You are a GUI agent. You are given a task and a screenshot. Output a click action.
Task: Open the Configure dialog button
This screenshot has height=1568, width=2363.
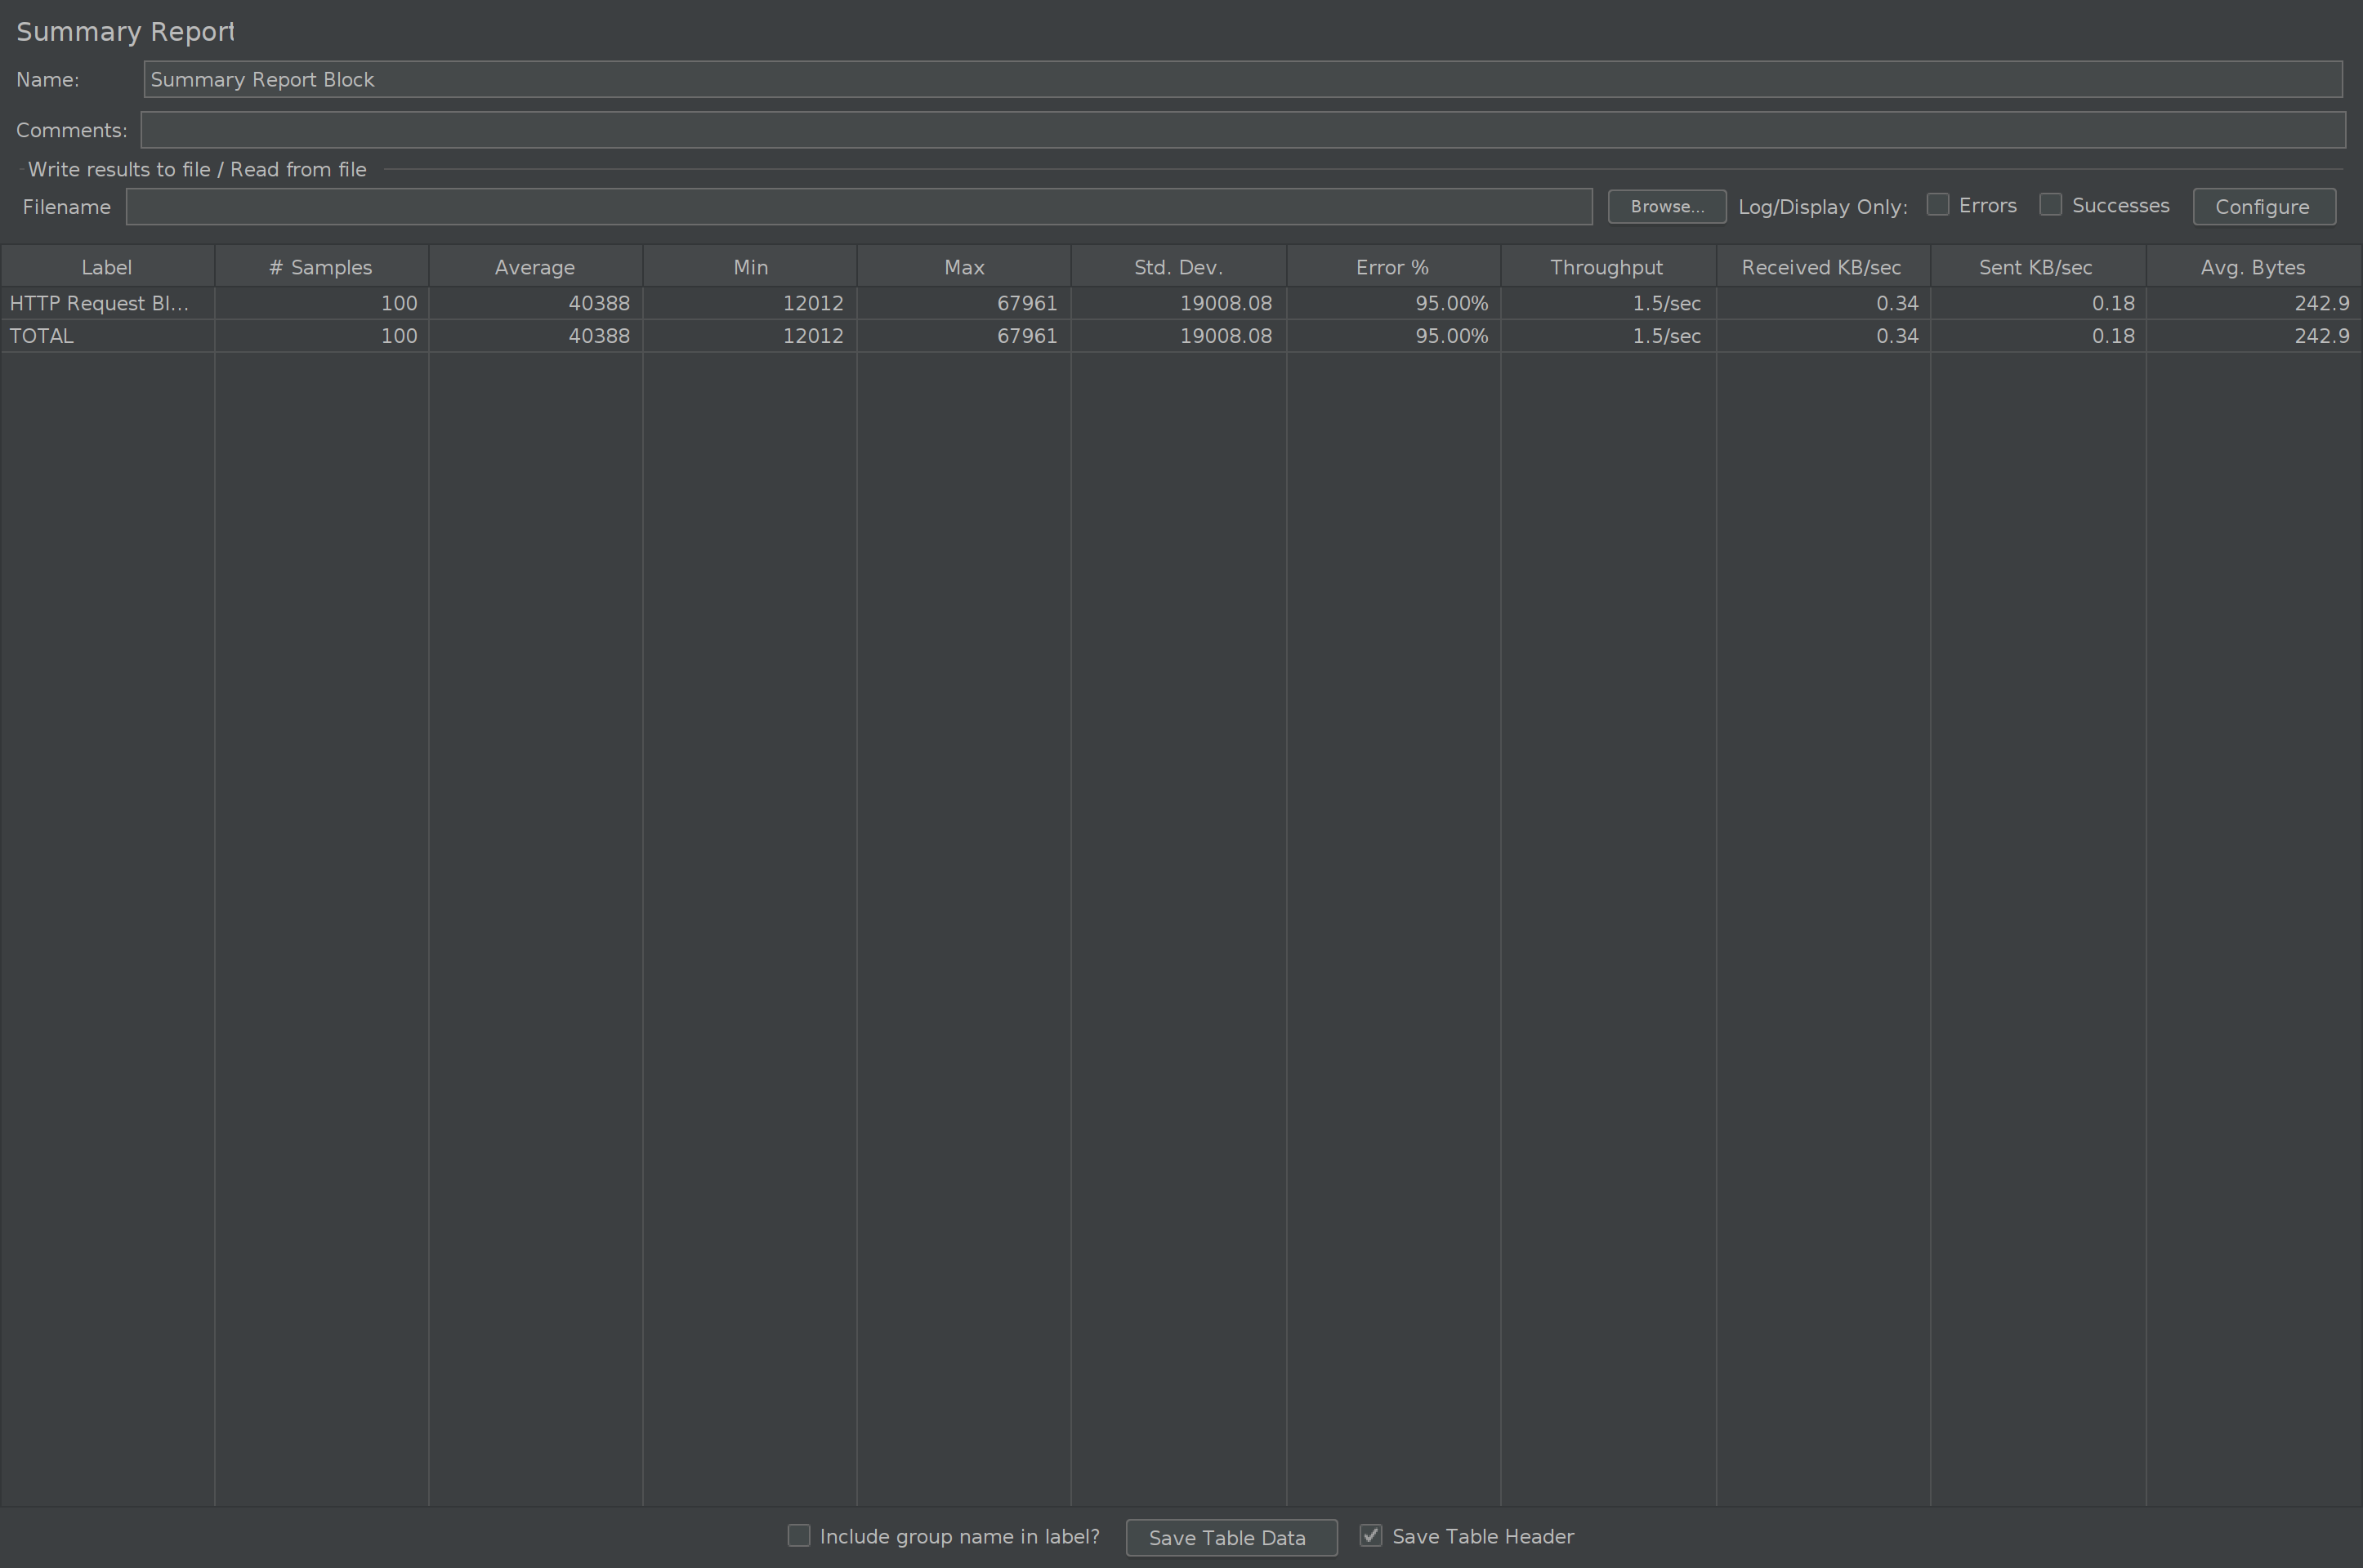[2263, 207]
